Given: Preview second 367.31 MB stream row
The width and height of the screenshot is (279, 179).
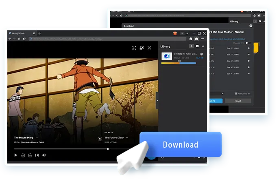Looking at the screenshot, I should click(248, 73).
